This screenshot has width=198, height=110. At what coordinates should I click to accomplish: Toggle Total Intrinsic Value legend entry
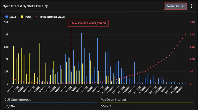[50, 17]
